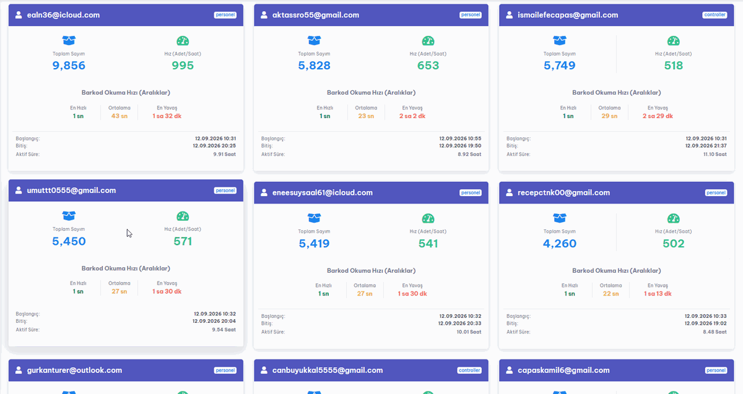Click box icon above 4,260 count
The width and height of the screenshot is (743, 394).
coord(560,218)
